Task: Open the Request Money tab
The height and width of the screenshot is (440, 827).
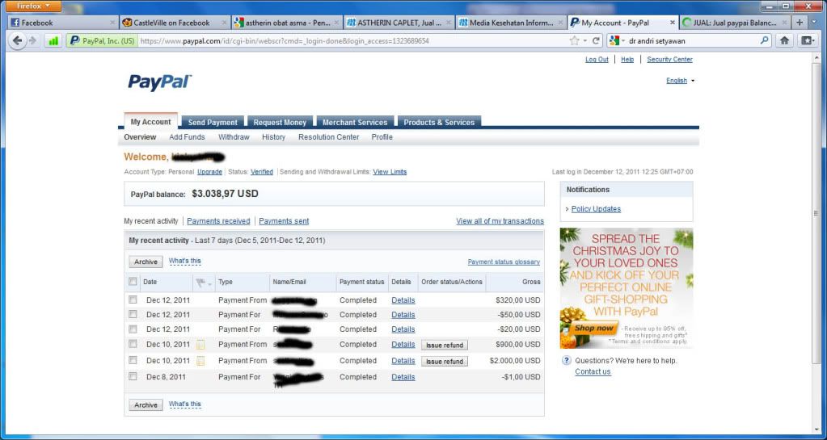Action: click(x=280, y=122)
